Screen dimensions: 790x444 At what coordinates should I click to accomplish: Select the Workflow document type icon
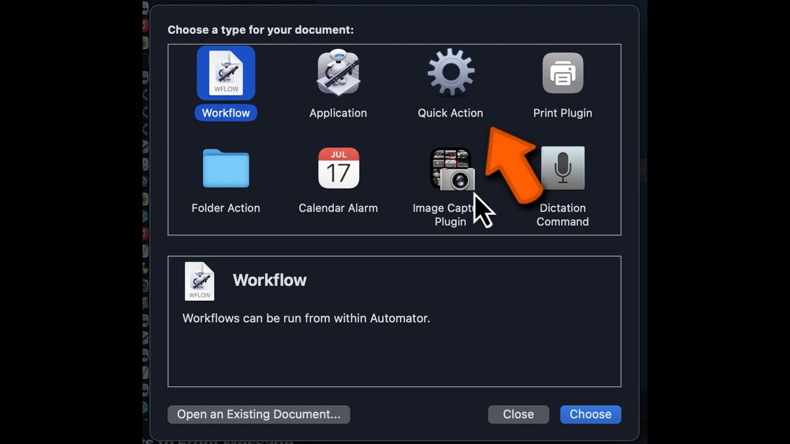(x=226, y=73)
